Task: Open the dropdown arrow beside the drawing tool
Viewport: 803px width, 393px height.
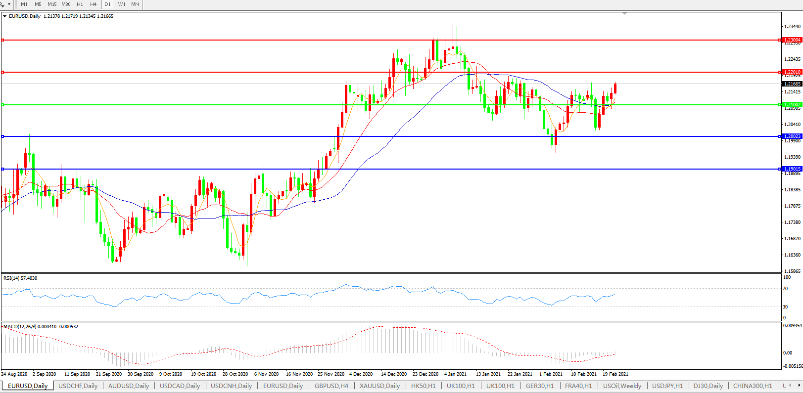Action: pos(9,4)
